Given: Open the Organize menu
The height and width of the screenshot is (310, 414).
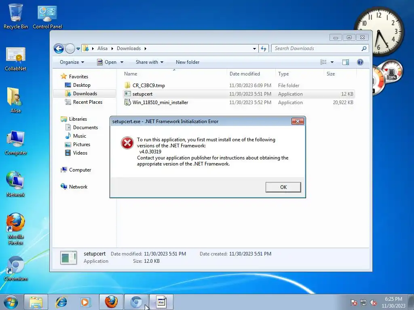Looking at the screenshot, I should (72, 62).
